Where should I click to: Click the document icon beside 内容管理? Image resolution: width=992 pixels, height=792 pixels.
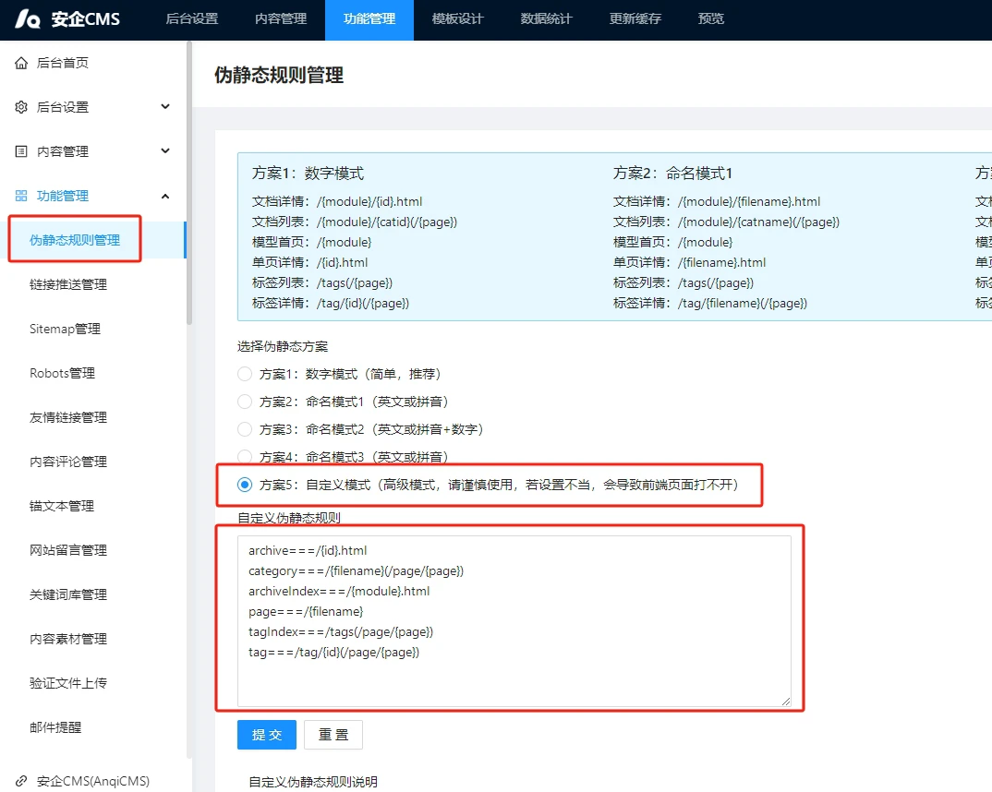(21, 151)
